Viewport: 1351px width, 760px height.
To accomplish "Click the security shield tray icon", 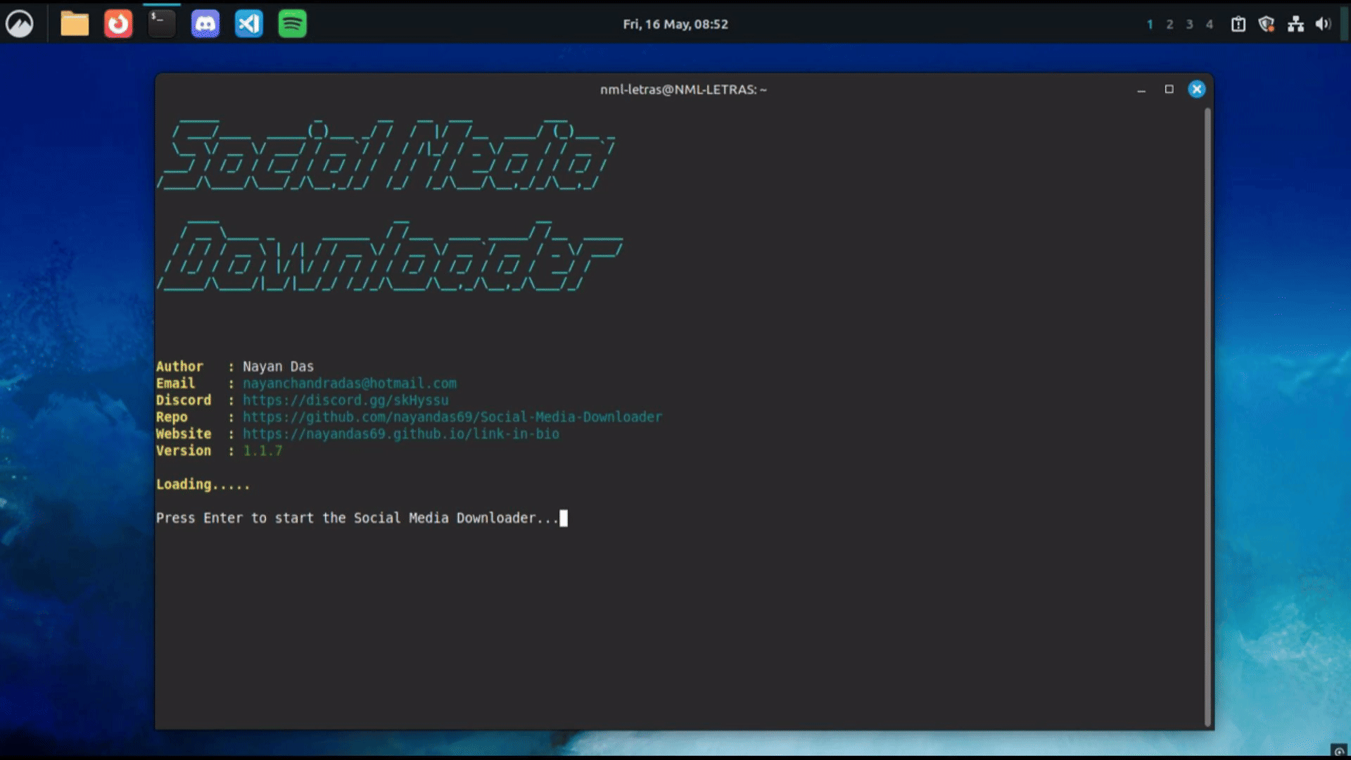I will (x=1266, y=23).
